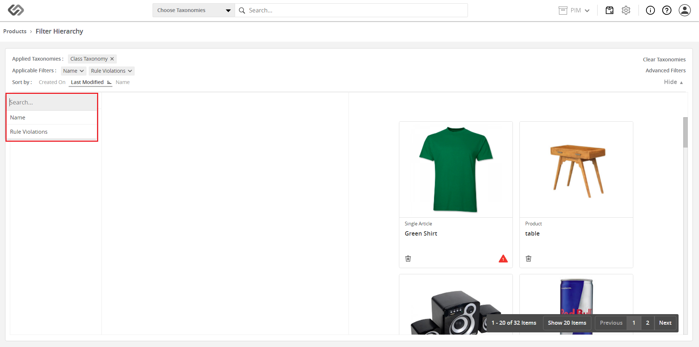The image size is (699, 347).
Task: Open Show 20 Items page size selector
Action: 567,323
